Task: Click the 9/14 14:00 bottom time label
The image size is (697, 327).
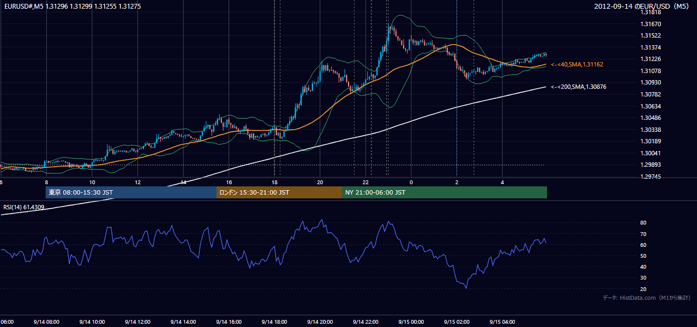Action: 183,322
